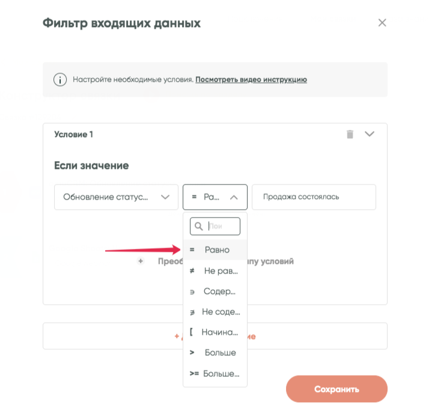Click the Продажа состоялась value field

coord(314,197)
